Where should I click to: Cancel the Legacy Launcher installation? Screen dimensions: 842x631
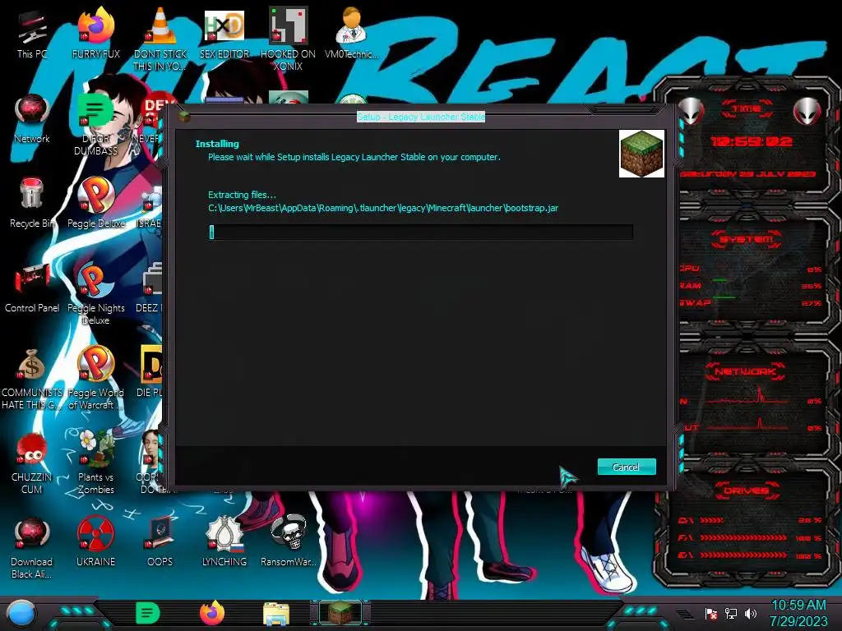(x=626, y=467)
